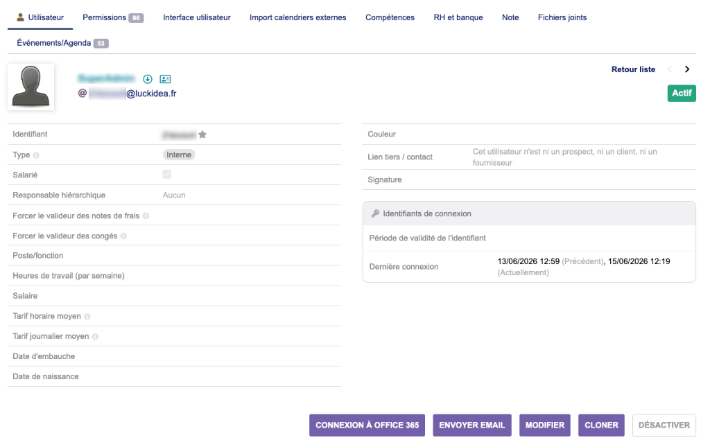Open the Permissions tab
Viewport: 710px width, 447px height.
tap(113, 17)
